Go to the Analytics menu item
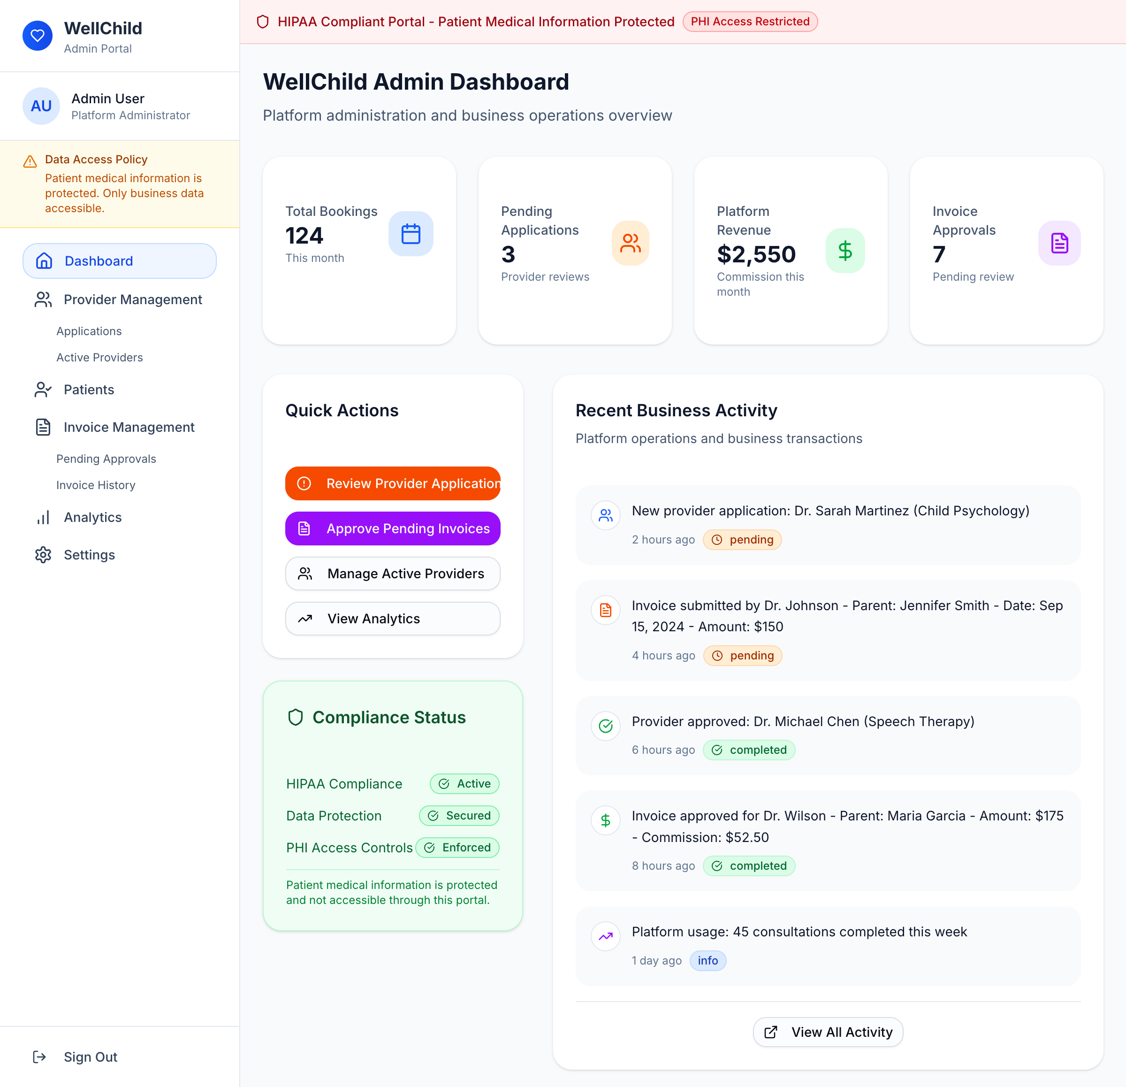 pos(92,517)
